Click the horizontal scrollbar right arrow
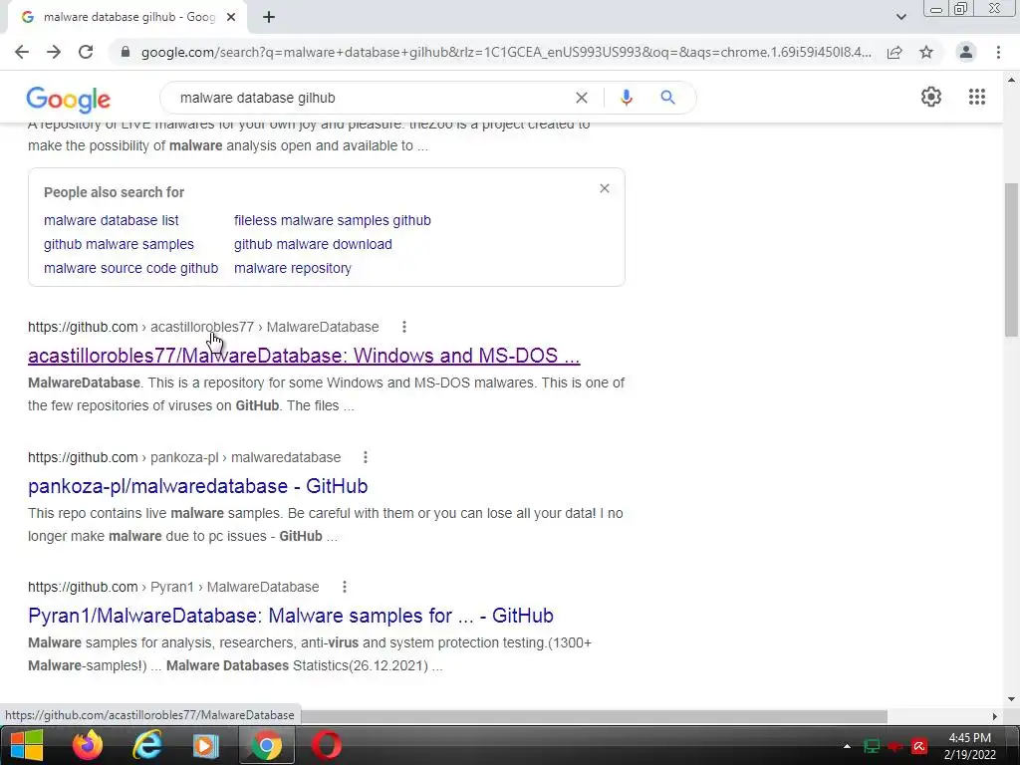Image resolution: width=1020 pixels, height=765 pixels. [x=995, y=716]
